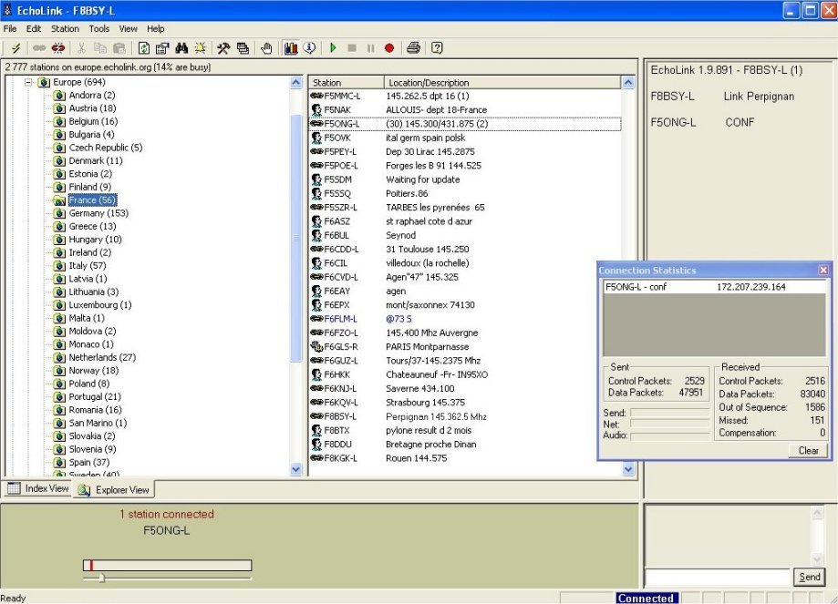The height and width of the screenshot is (604, 838).
Task: Click the help question mark icon
Action: [437, 48]
